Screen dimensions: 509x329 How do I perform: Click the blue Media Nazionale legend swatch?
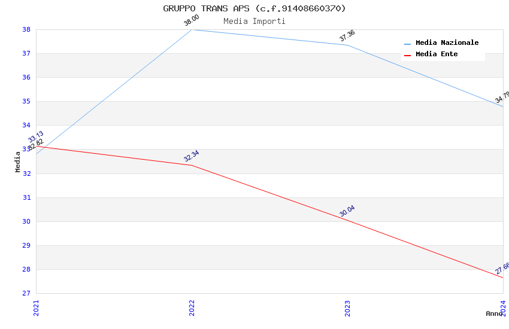pos(408,44)
